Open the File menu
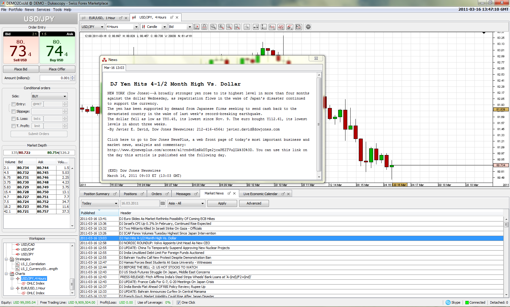This screenshot has height=307, width=510. click(4, 9)
